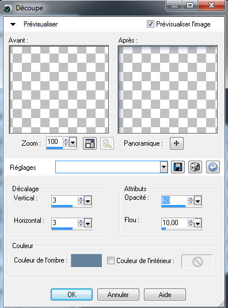Click the fit-to-window preview icon
Screen dimensions: 228x308
(90, 143)
